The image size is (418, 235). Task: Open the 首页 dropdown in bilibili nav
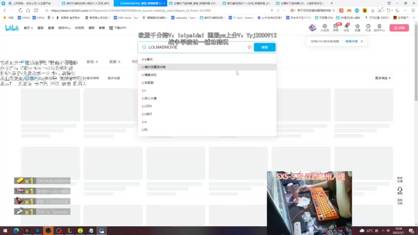(x=28, y=28)
